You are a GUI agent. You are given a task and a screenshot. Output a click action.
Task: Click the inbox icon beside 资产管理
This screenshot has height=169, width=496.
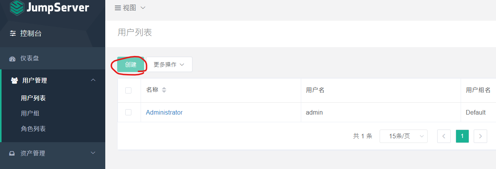pyautogui.click(x=12, y=153)
